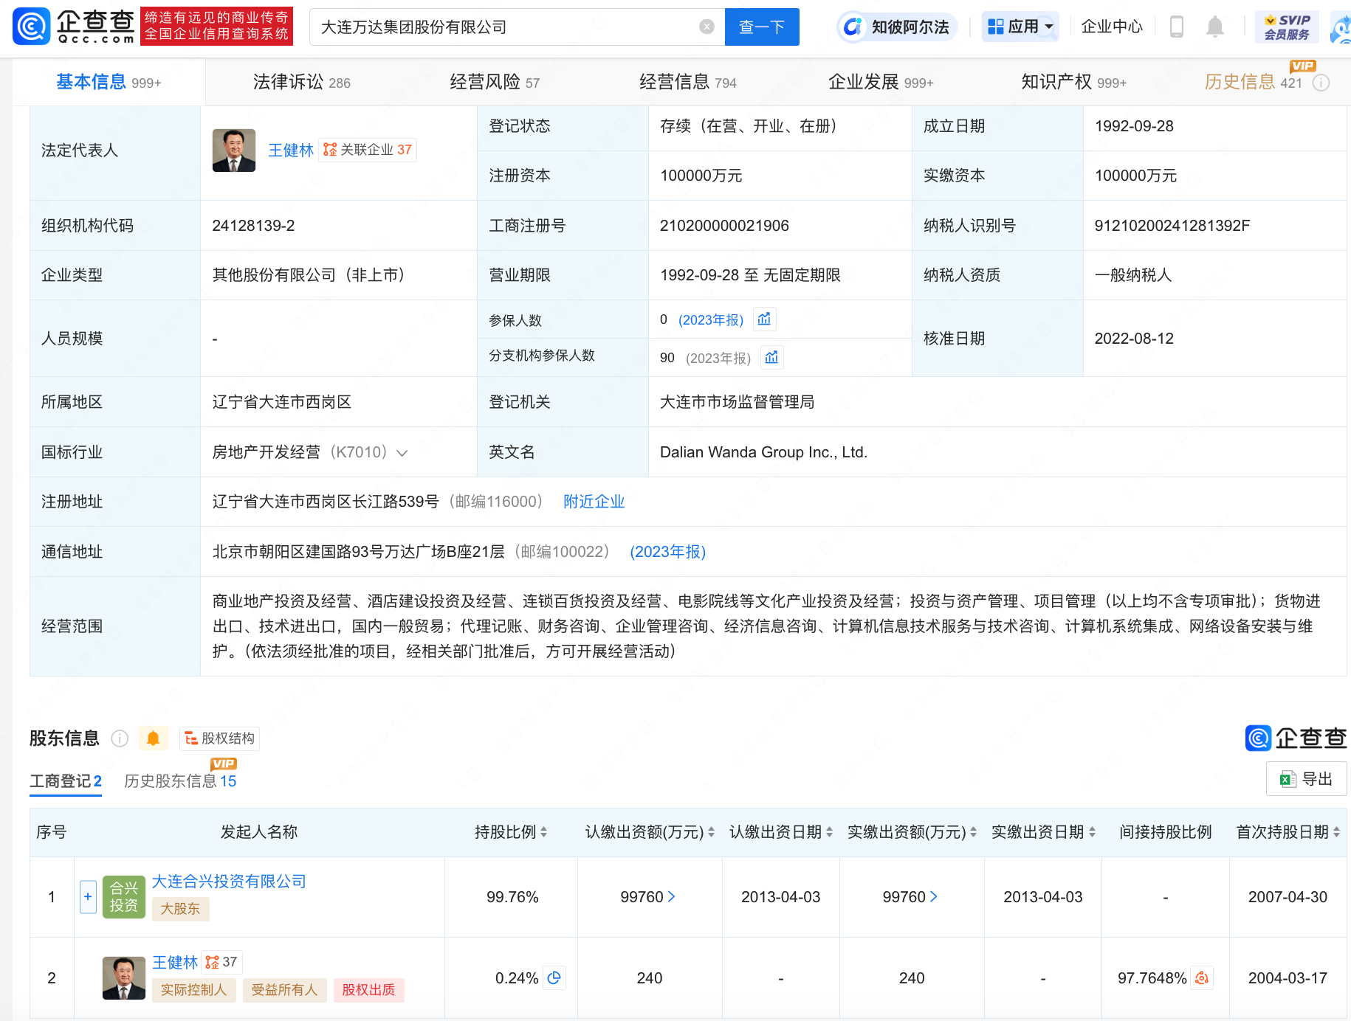Click 受益所有人 tag

[284, 990]
